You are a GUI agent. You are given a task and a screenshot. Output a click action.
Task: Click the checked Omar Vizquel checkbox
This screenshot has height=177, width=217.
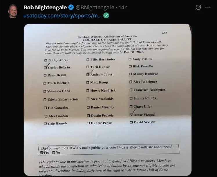pyautogui.click(x=131, y=115)
